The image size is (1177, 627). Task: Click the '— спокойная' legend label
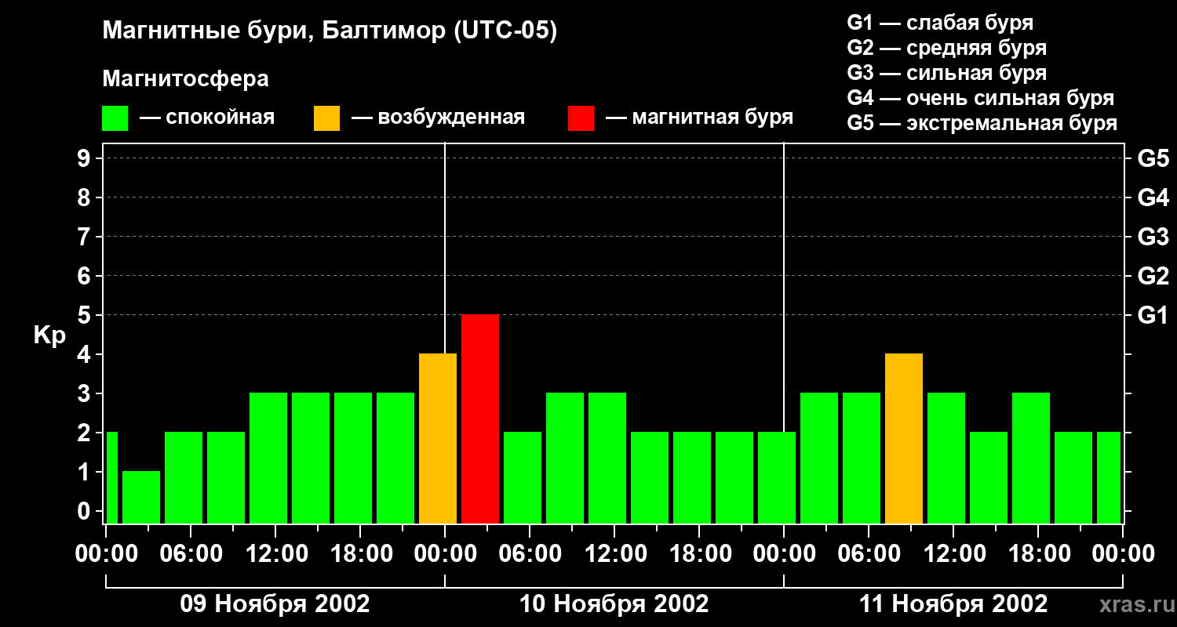pos(207,118)
